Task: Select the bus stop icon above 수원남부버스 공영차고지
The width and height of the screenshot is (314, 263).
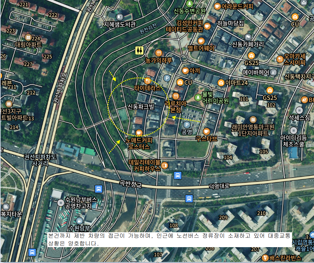Action: point(99,189)
